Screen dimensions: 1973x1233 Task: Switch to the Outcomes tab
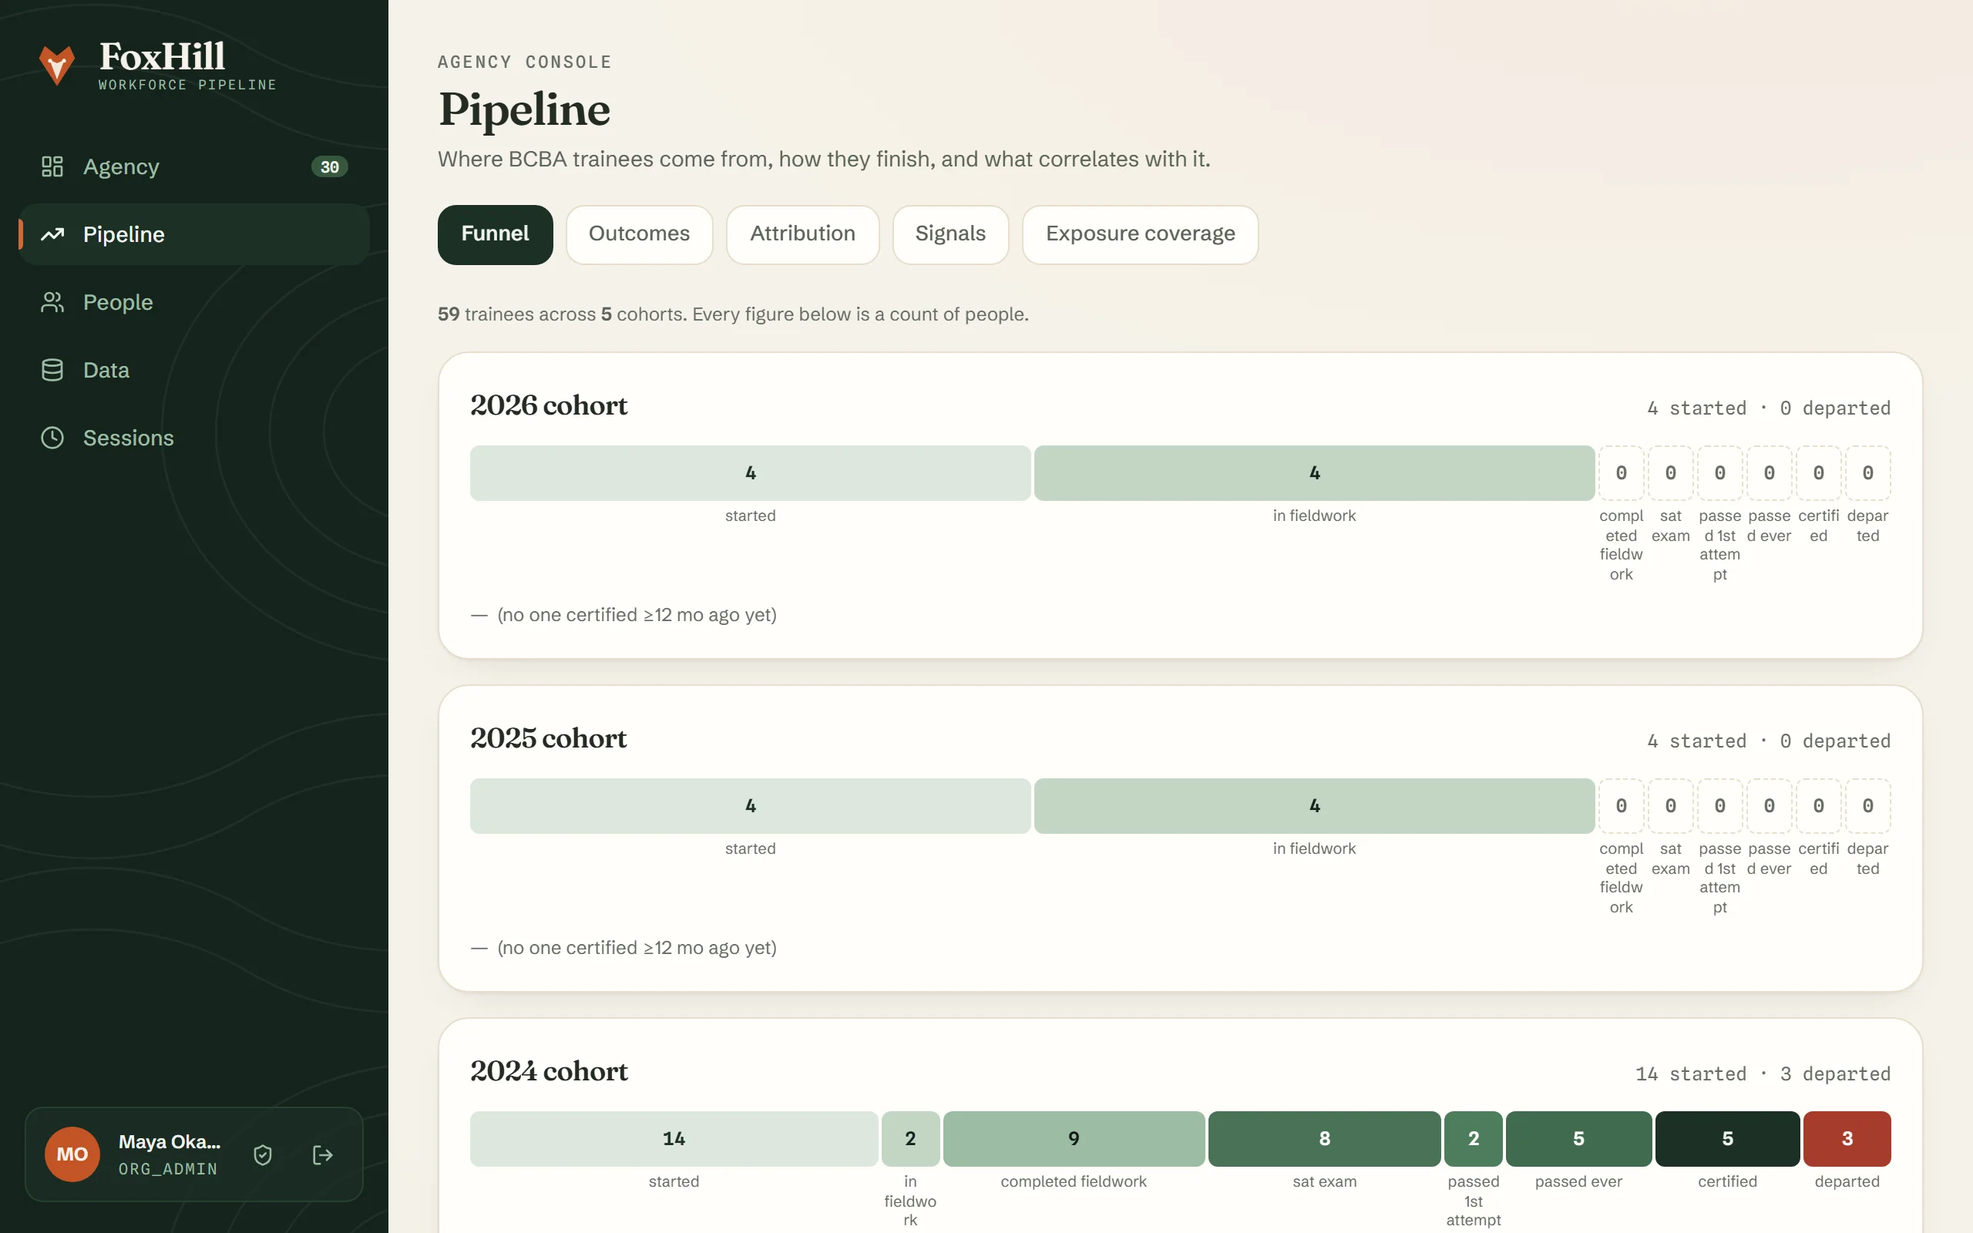click(639, 234)
